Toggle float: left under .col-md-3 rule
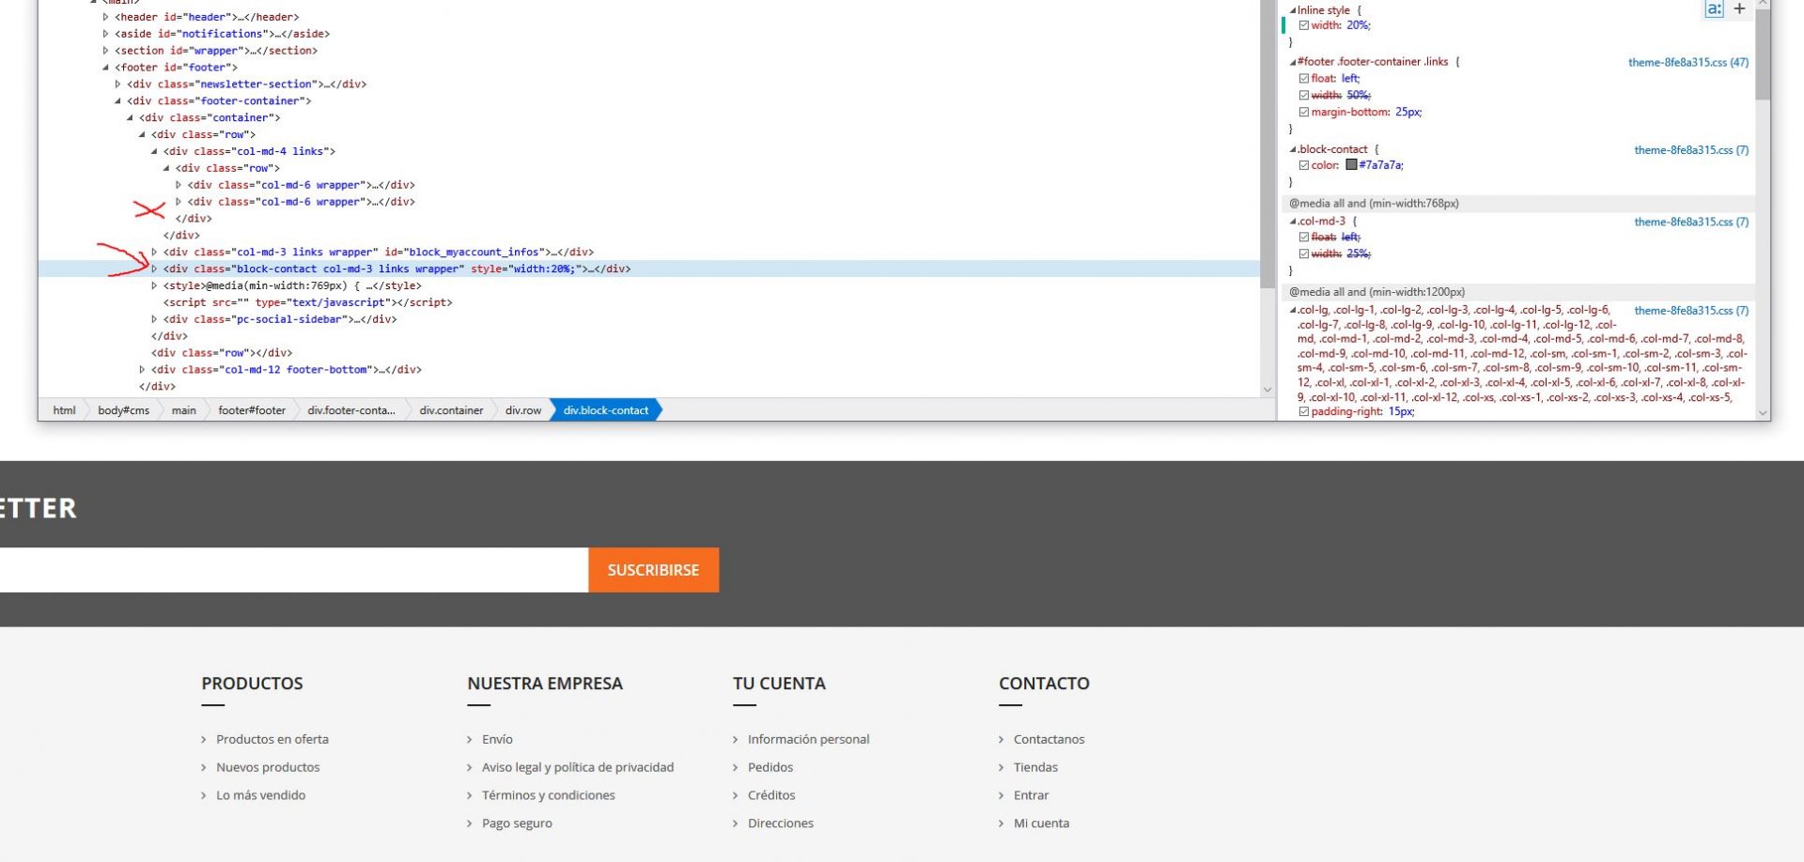1804x862 pixels. click(1303, 238)
